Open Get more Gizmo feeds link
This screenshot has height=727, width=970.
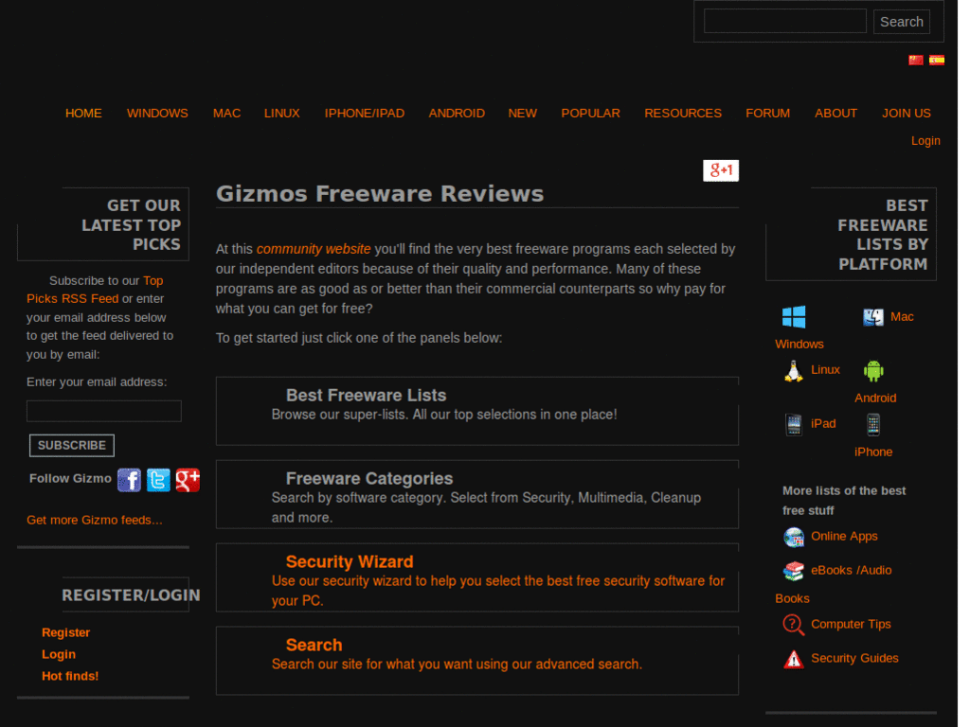[95, 520]
